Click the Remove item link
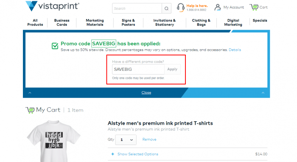Screen dimensions: 297x162 click(x=149, y=140)
